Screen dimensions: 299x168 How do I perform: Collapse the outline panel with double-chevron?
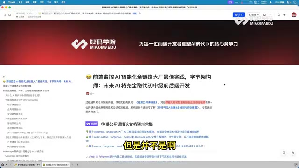[4, 77]
